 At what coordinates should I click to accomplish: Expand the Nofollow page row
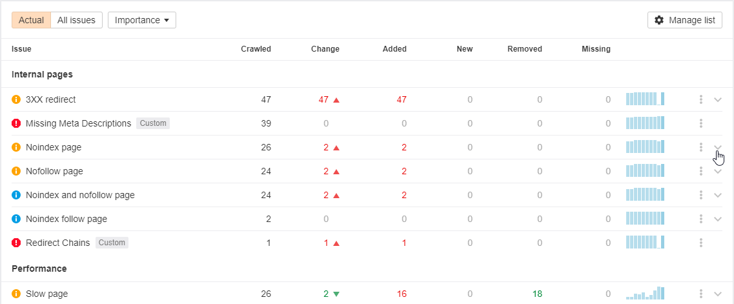(718, 171)
